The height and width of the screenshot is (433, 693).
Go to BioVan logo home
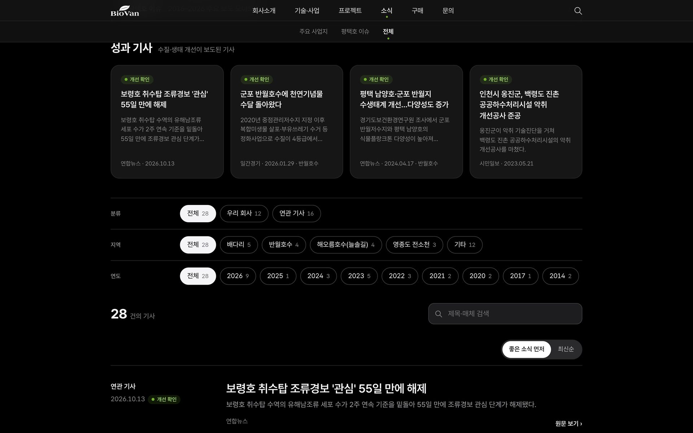(x=125, y=11)
